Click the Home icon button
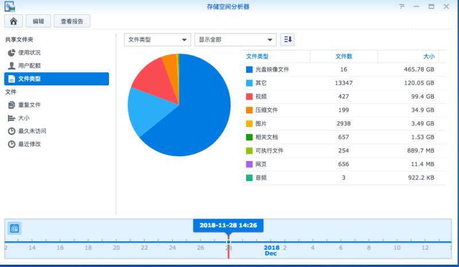Image resolution: width=459 pixels, height=267 pixels. [x=13, y=21]
